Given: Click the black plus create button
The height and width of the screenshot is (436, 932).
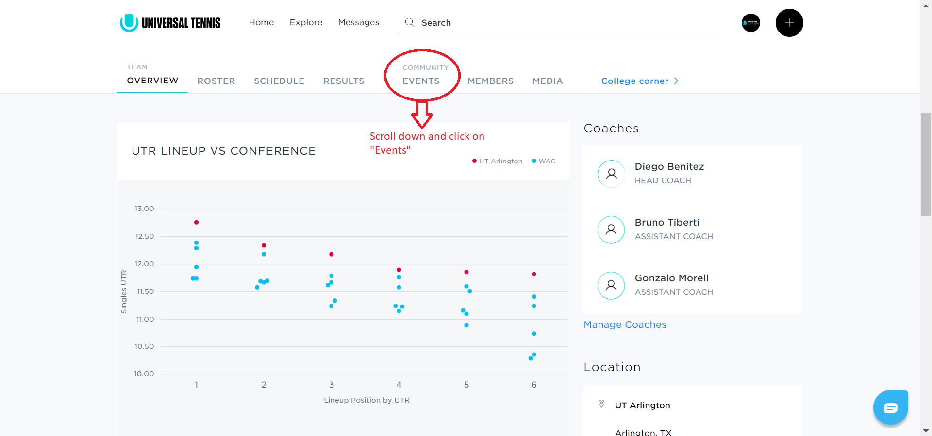Looking at the screenshot, I should tap(789, 23).
